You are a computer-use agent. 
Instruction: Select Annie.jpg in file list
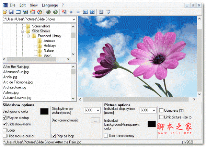[x=10, y=77]
